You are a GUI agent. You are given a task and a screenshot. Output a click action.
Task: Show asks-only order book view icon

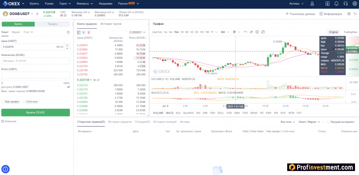[x=89, y=32]
